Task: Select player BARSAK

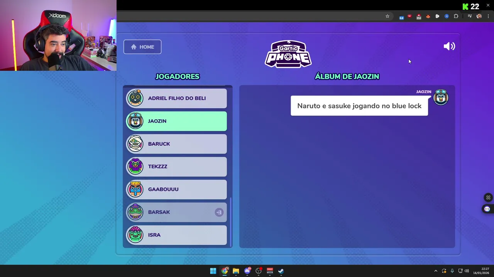Action: tap(177, 212)
